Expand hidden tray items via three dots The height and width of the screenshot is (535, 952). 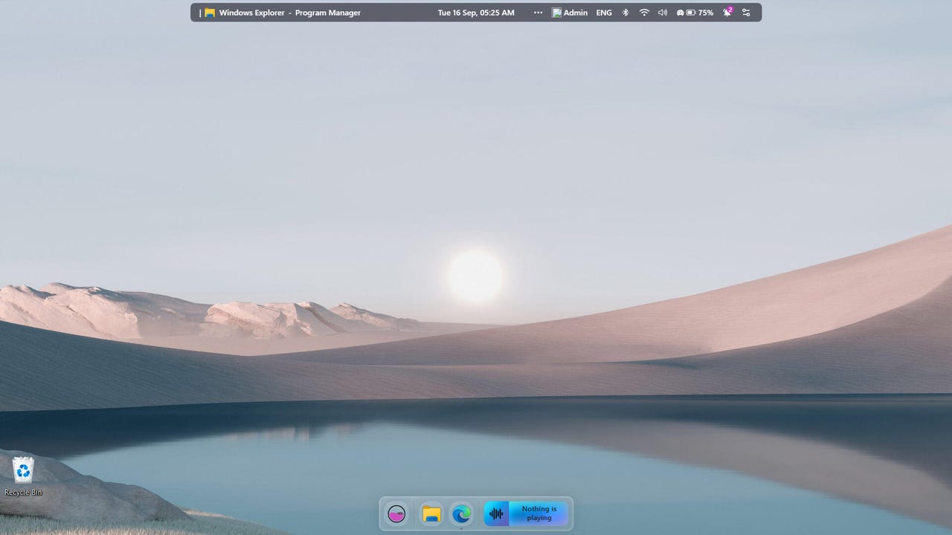[x=538, y=13]
